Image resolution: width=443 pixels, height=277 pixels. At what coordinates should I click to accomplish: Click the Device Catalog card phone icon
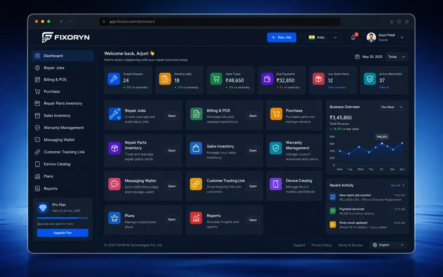(x=276, y=184)
